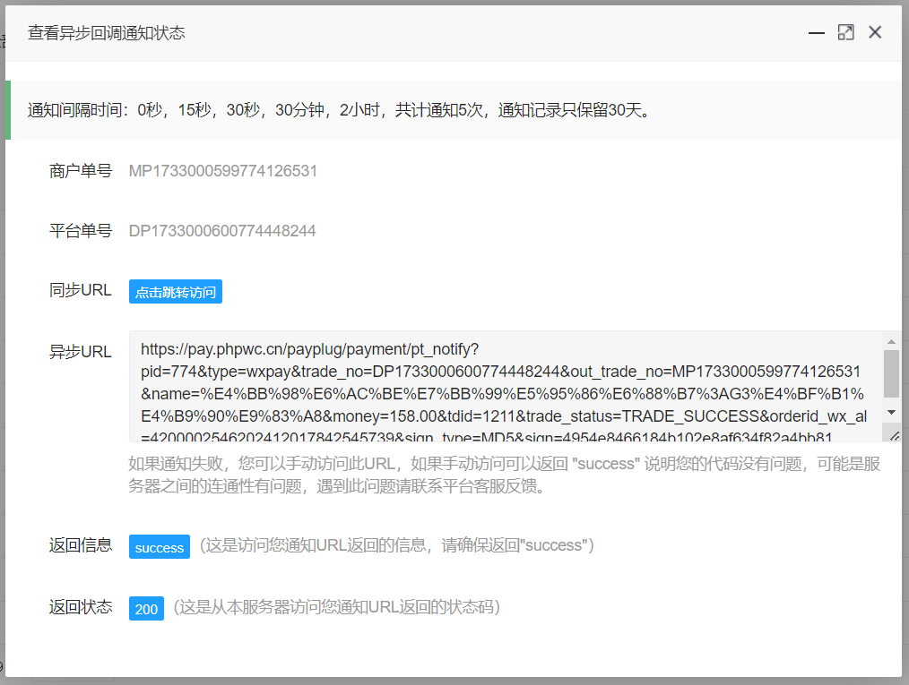
Task: Click the 返回状态 field label
Action: tap(81, 607)
